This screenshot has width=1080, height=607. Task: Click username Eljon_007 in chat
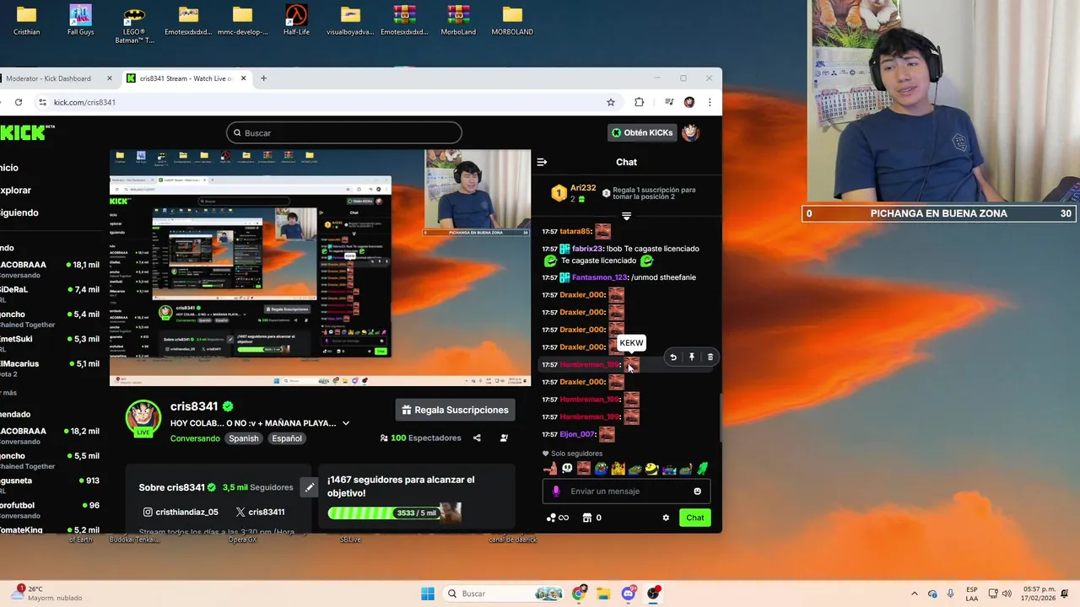tap(577, 434)
